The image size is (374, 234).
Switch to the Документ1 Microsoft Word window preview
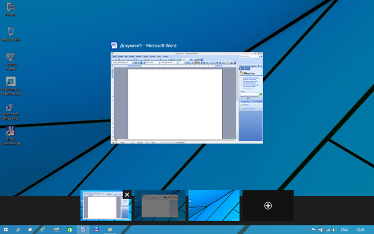(187, 98)
